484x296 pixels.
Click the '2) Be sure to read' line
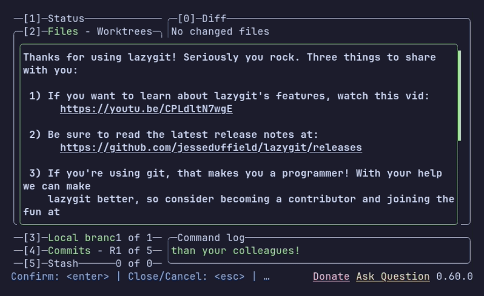[174, 135]
